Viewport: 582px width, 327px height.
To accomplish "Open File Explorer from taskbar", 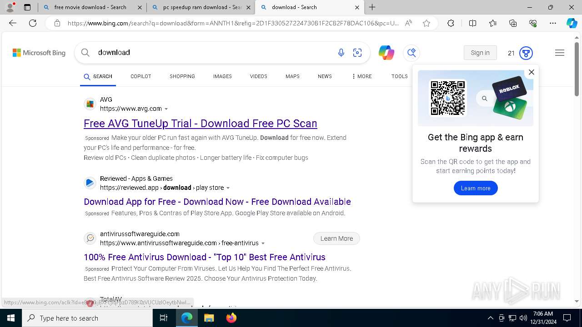I will click(x=209, y=318).
